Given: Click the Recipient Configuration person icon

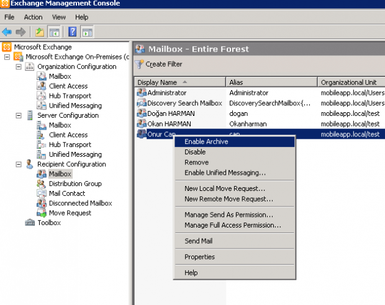Looking at the screenshot, I should click(x=29, y=164).
